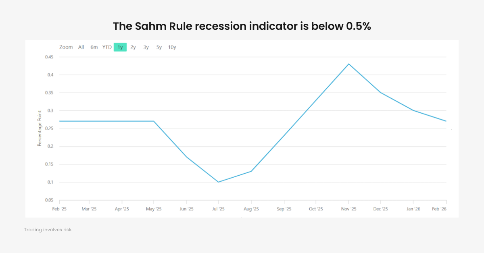
Task: Switch zoom range to YTD
Action: [107, 47]
